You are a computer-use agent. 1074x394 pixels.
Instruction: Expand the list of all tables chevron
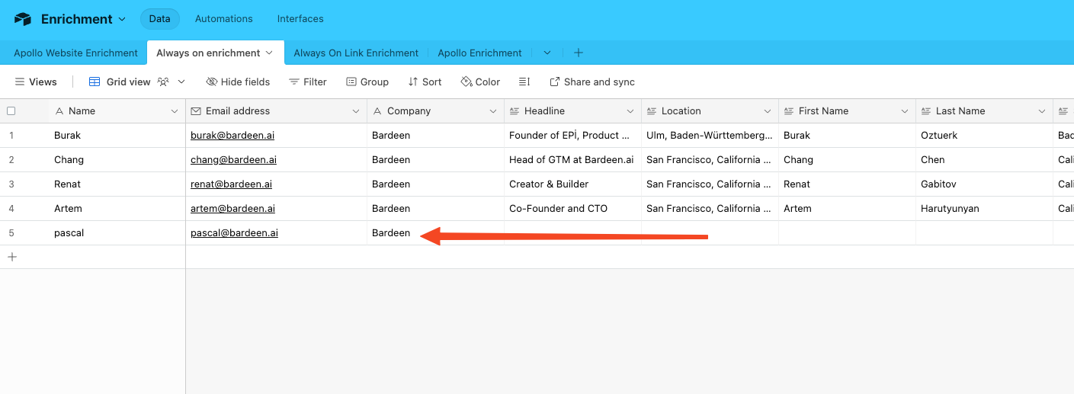tap(547, 53)
